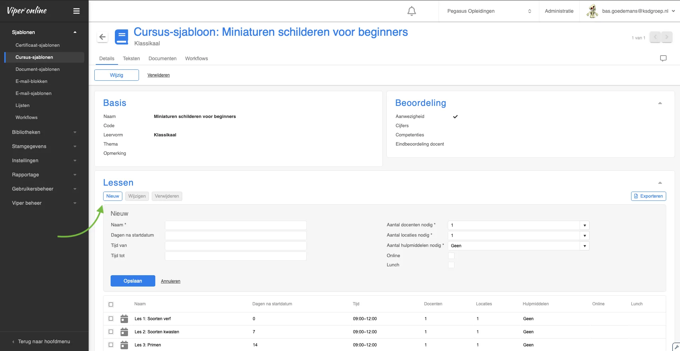
Task: Enable the Online checkbox
Action: click(x=451, y=256)
